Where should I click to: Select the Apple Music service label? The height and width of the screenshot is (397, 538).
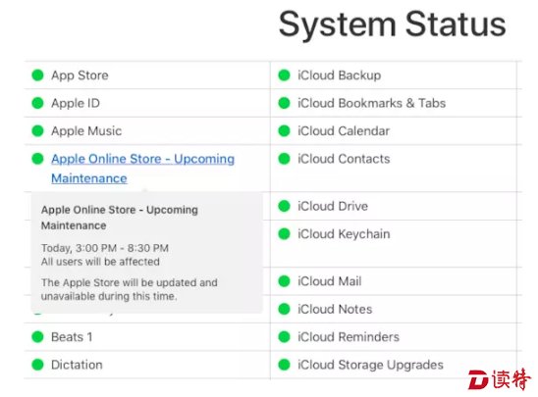(86, 130)
